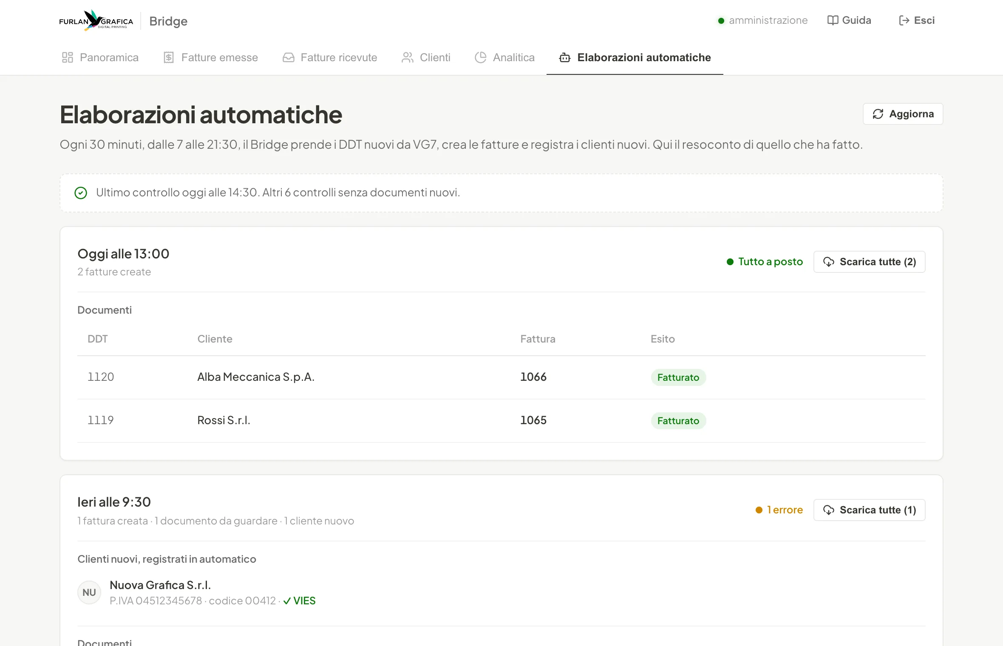Download with Scarica tutte (1)
The width and height of the screenshot is (1003, 646).
tap(870, 510)
